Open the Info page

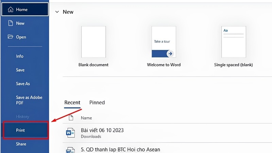coord(25,56)
